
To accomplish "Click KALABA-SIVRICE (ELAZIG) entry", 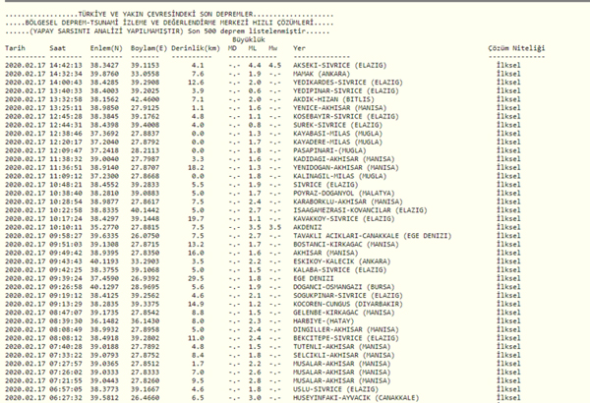I will tap(340, 270).
